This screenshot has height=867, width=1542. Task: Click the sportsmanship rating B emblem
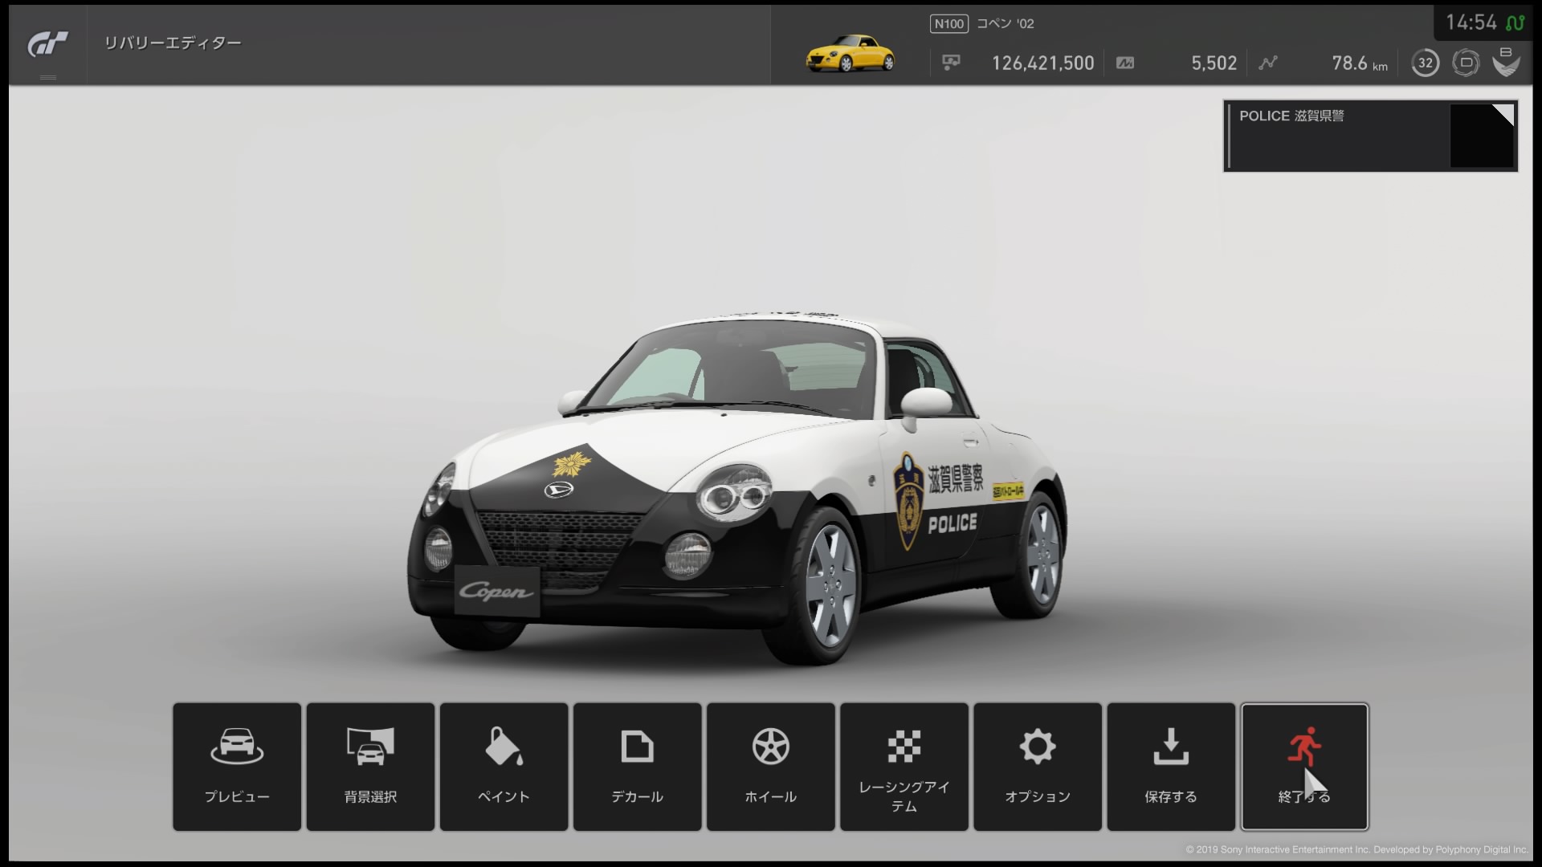pos(1506,62)
